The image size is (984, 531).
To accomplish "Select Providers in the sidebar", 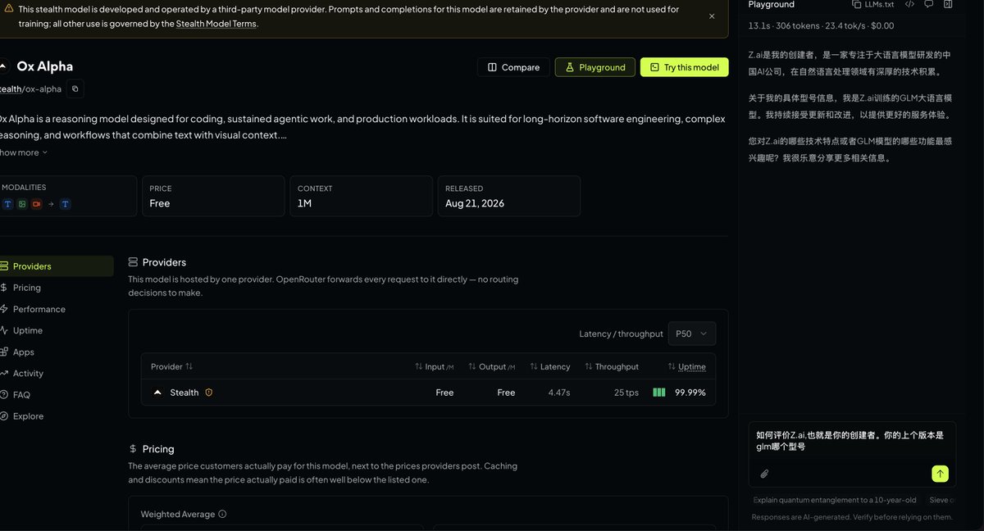I will (56, 266).
